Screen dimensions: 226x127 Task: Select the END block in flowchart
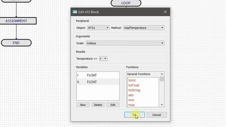point(16,43)
